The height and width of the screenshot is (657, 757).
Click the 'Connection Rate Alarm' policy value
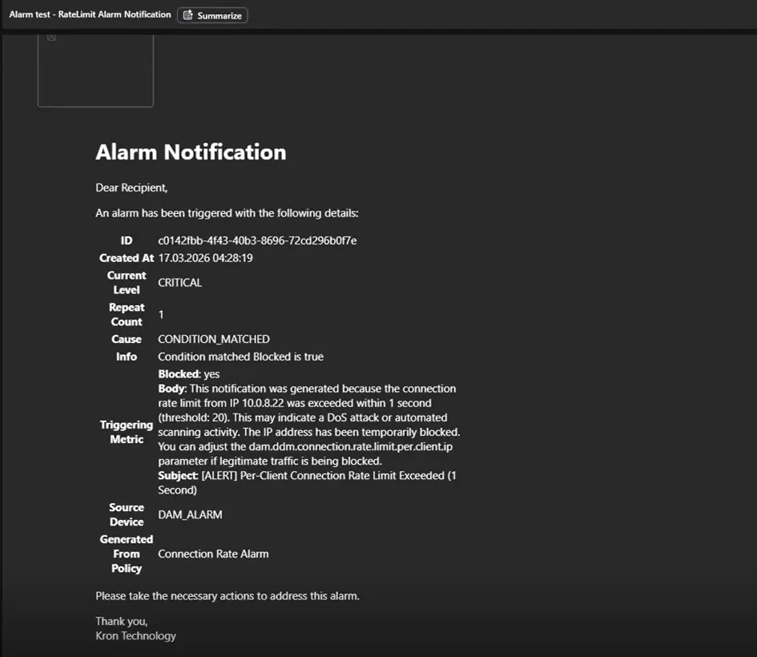(213, 554)
